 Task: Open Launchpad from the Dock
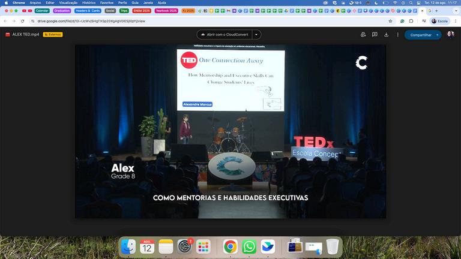click(203, 246)
